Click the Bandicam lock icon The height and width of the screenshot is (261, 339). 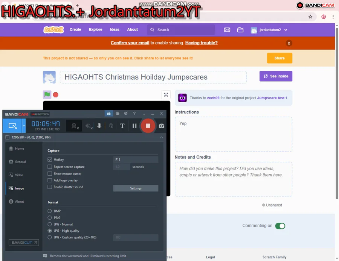click(x=109, y=113)
